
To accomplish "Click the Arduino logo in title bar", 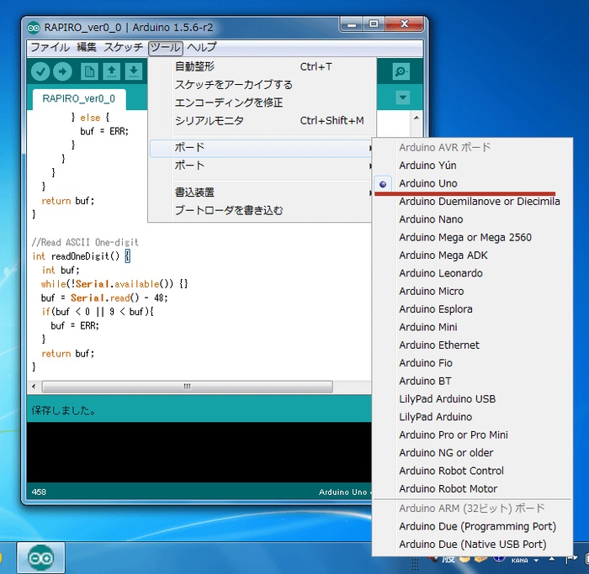I will [x=34, y=28].
